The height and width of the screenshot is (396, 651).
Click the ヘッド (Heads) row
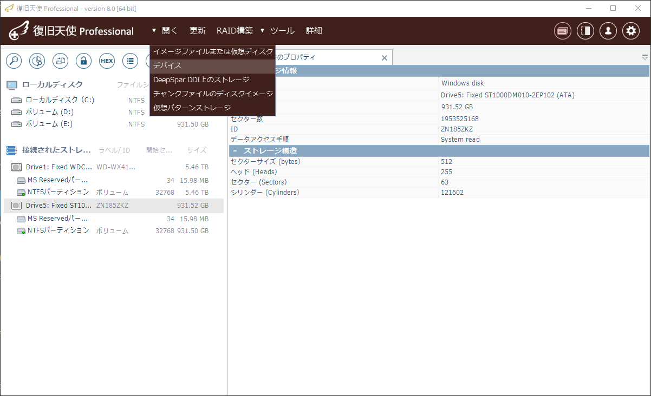pyautogui.click(x=439, y=171)
